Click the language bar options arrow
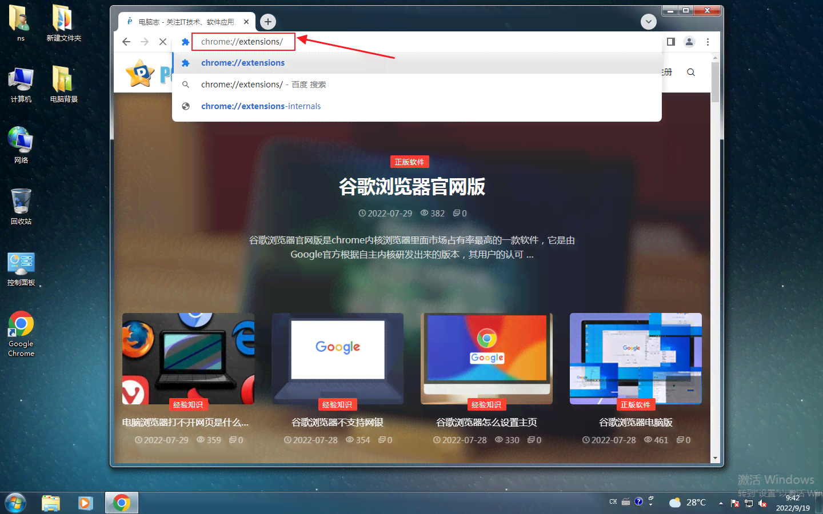823x514 pixels. [x=651, y=505]
